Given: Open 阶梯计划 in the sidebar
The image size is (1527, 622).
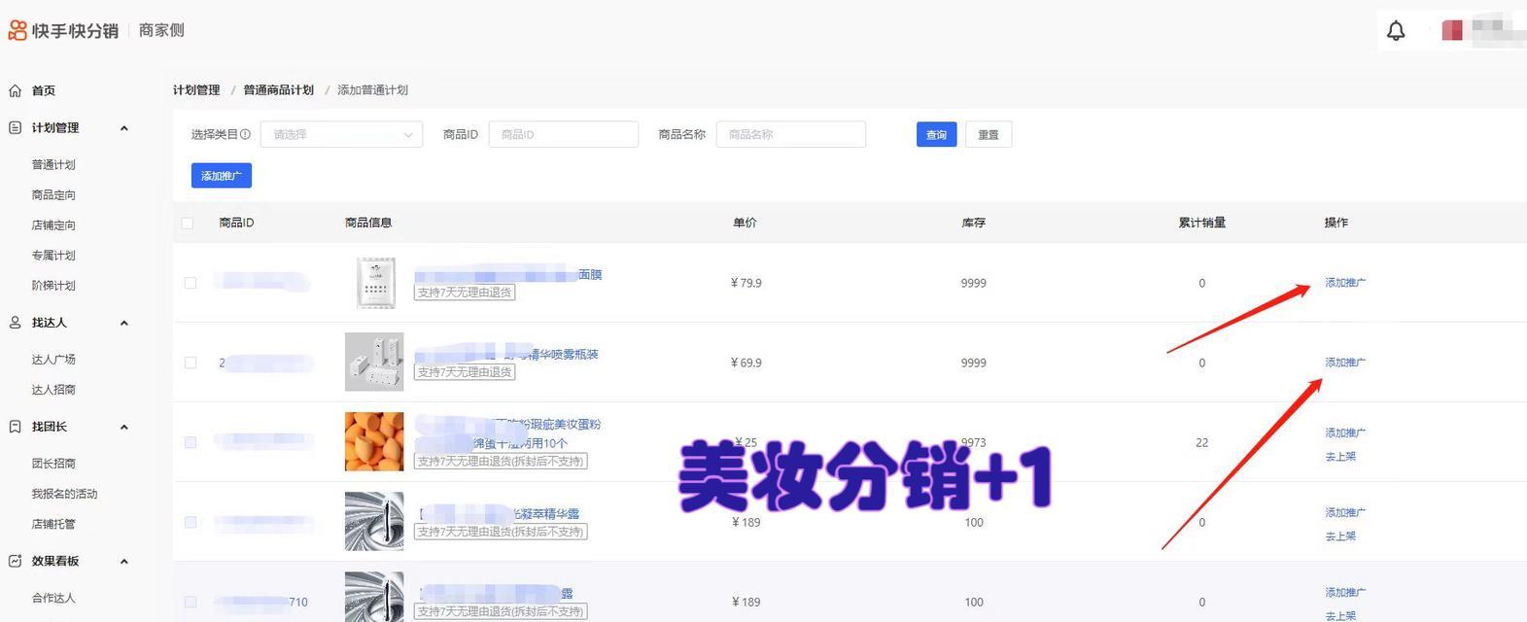Looking at the screenshot, I should click(53, 285).
